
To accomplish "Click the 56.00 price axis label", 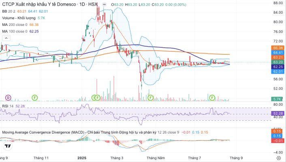I will tap(278, 79).
